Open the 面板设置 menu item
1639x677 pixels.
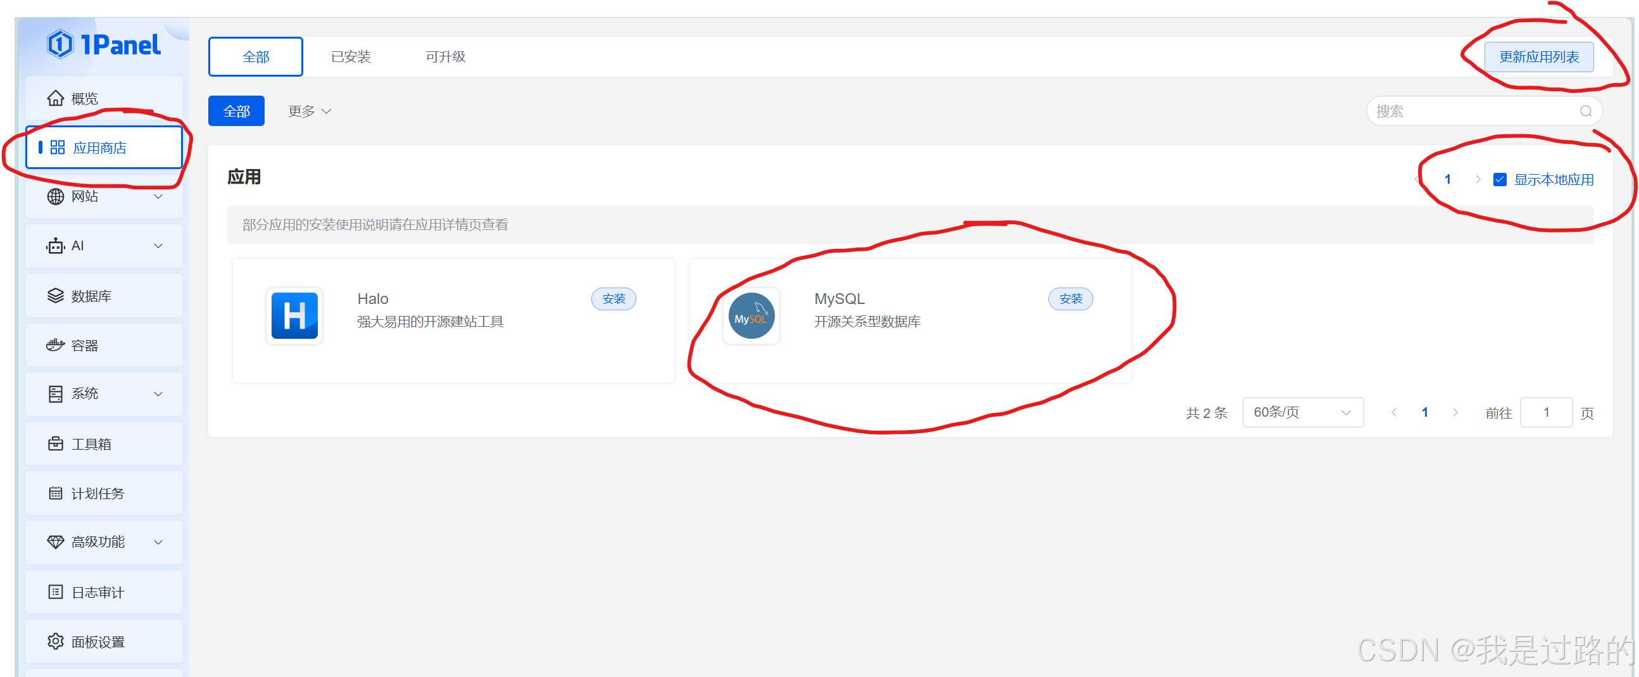pos(104,642)
